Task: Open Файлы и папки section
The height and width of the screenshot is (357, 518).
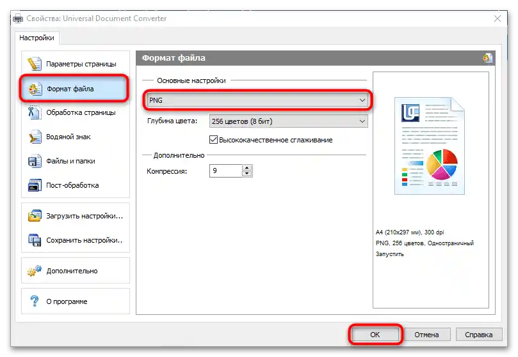Action: 76,161
